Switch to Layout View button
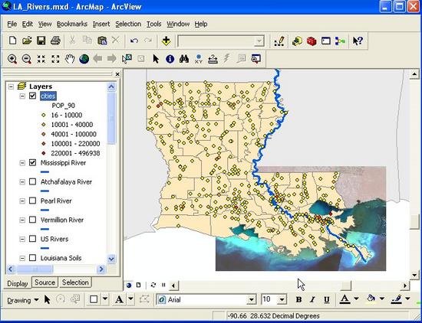422x323 pixels. [139, 285]
